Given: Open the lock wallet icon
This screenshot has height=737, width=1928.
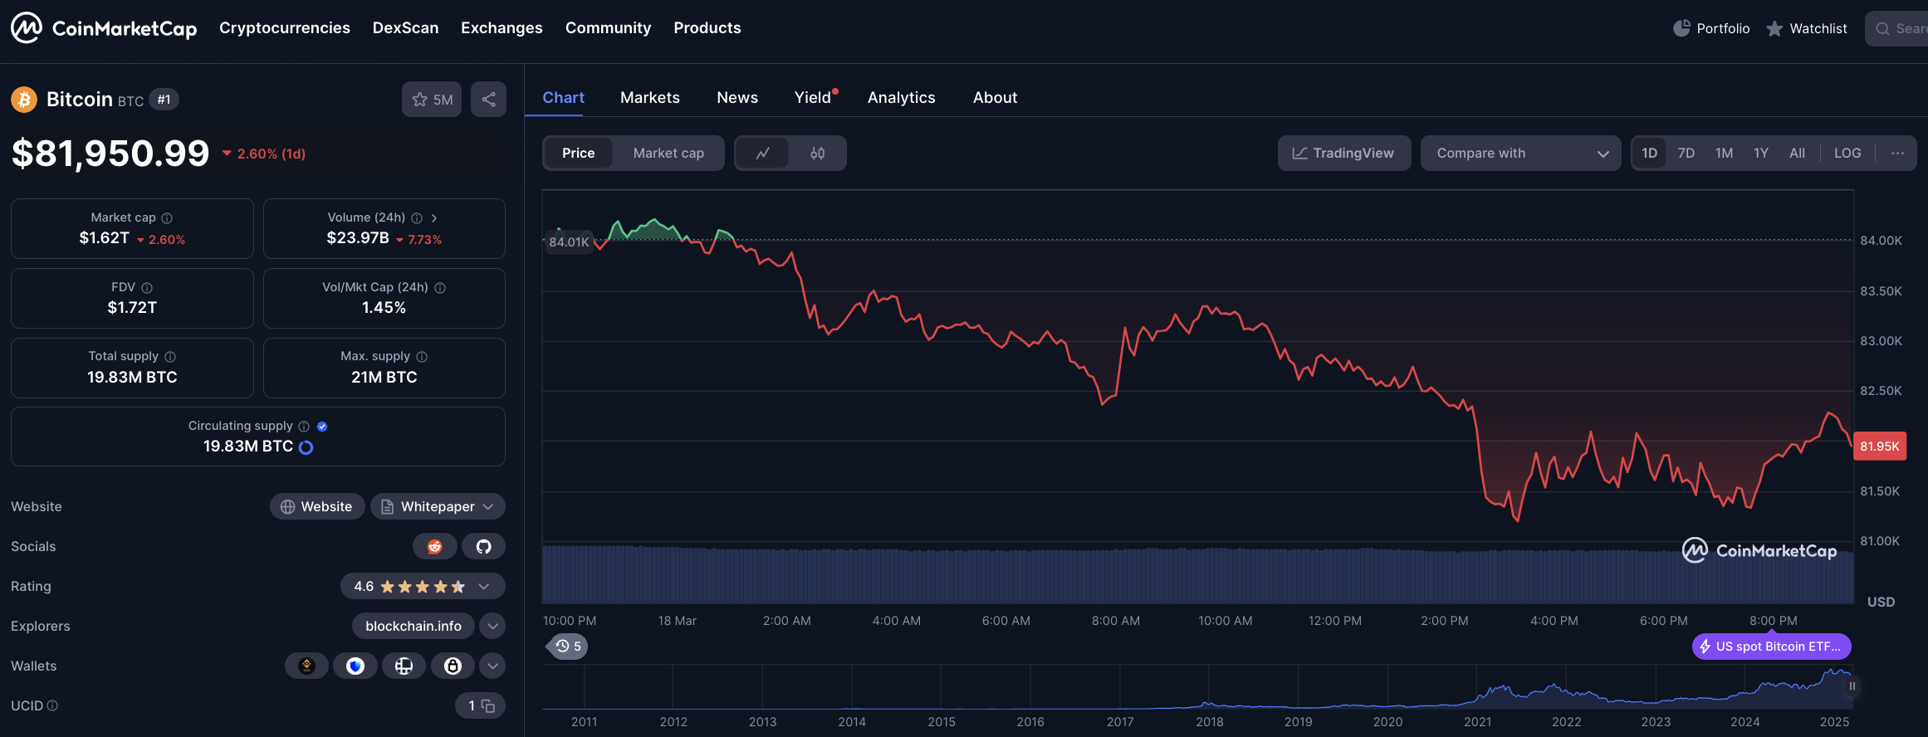Looking at the screenshot, I should [x=453, y=666].
